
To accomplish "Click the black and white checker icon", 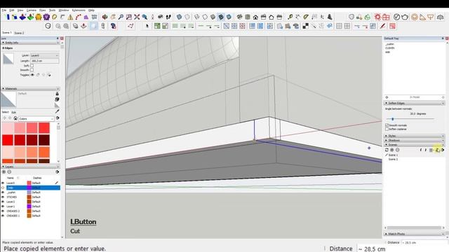I will 306,27.
